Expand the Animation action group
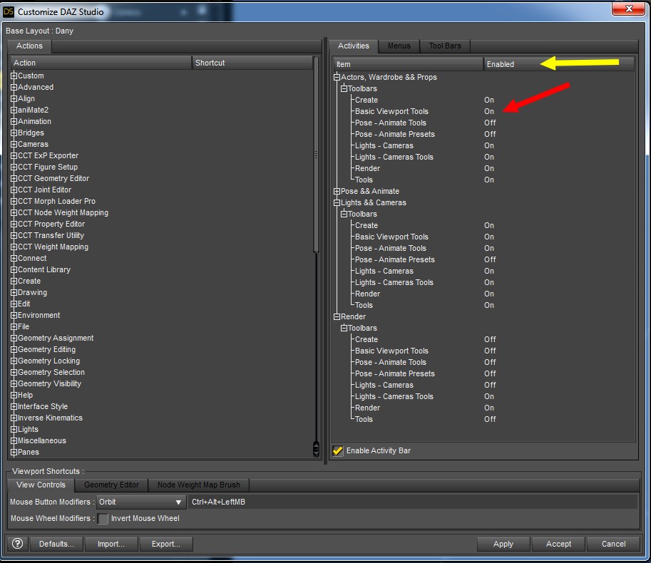This screenshot has width=651, height=563. coord(14,122)
